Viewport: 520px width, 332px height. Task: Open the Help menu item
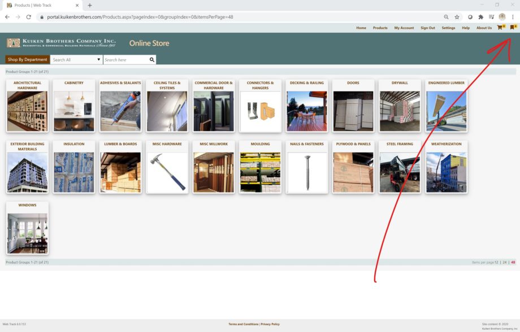tap(466, 28)
